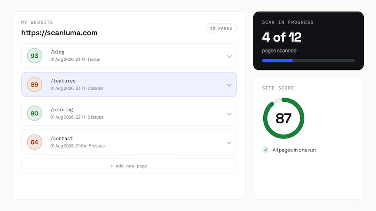Click the 'All pages in one run' text
Image resolution: width=376 pixels, height=211 pixels.
[294, 150]
